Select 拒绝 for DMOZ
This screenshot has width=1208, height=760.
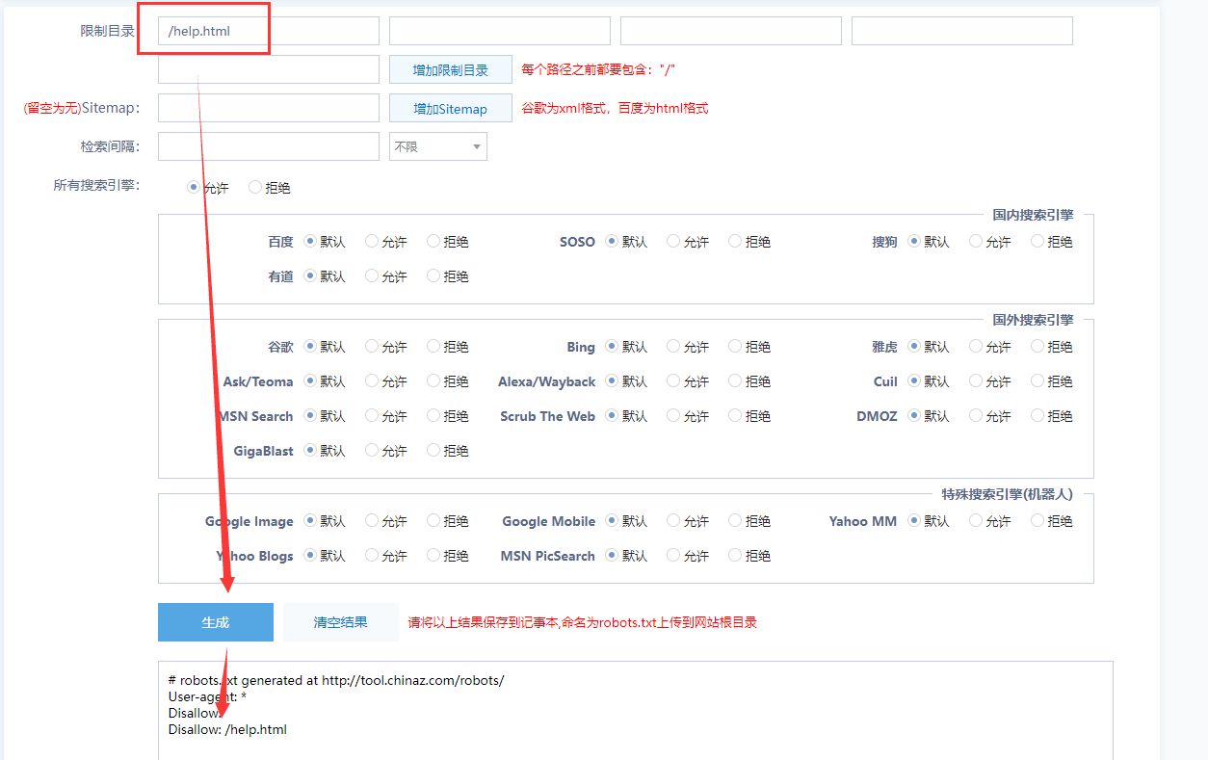click(1037, 416)
